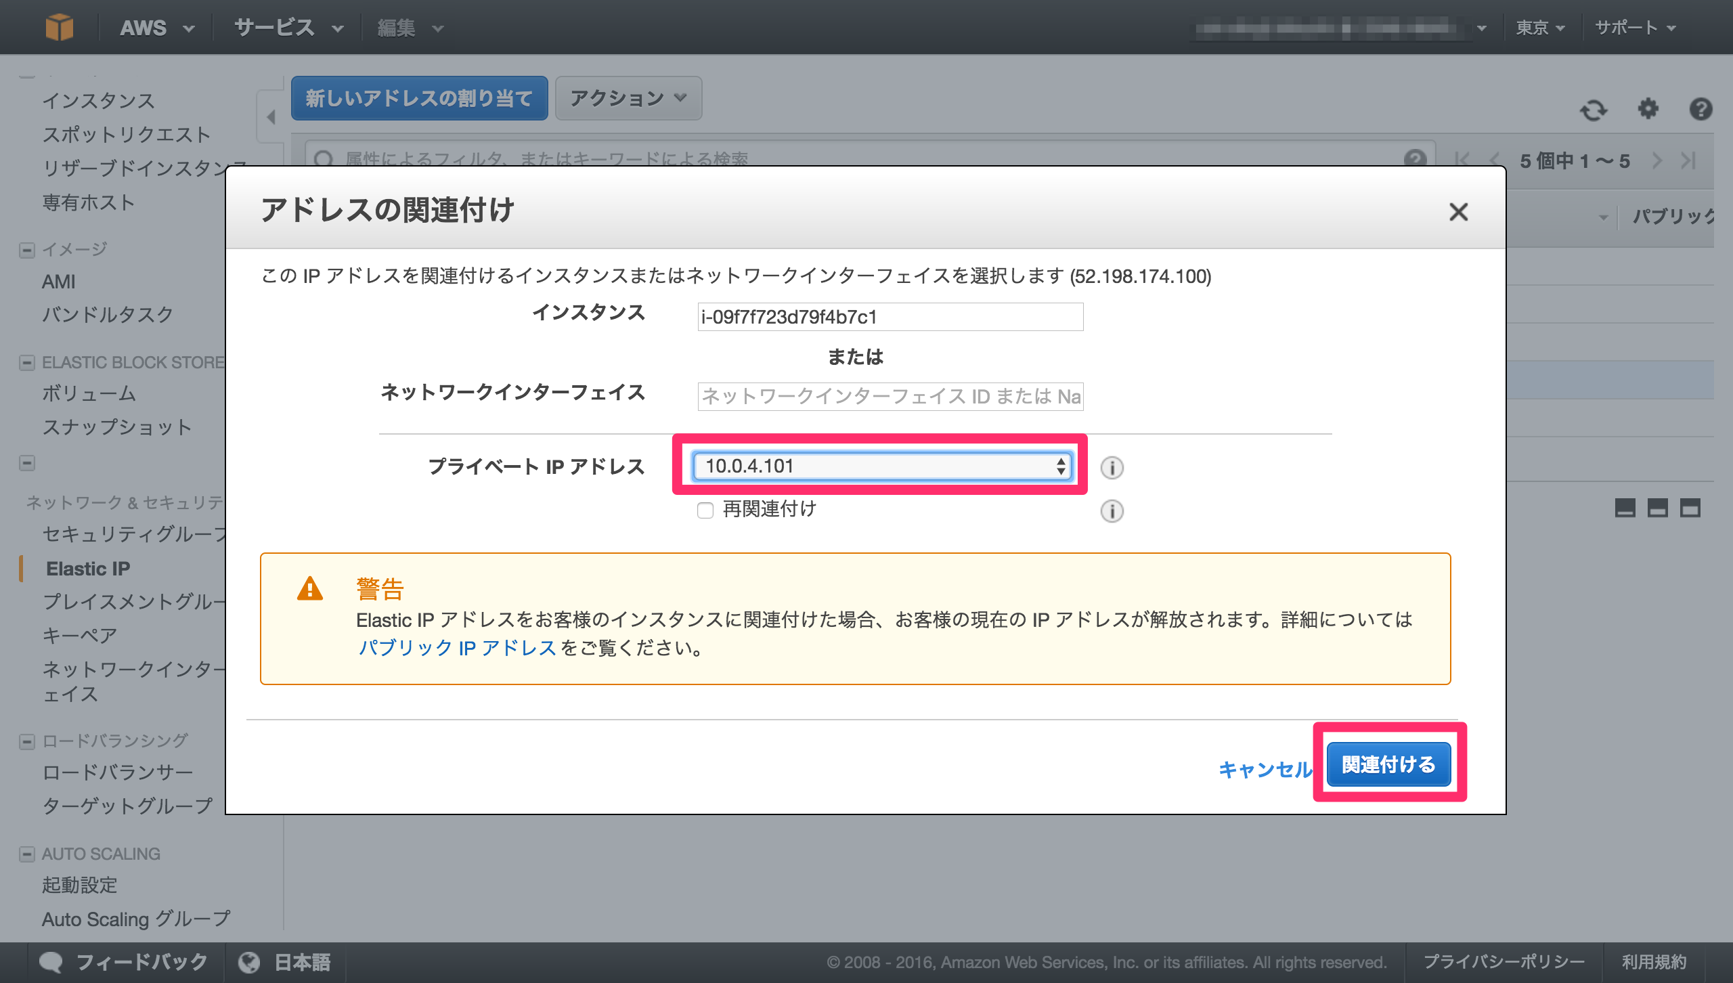The width and height of the screenshot is (1733, 983).
Task: Click the info icon beside private IP address
Action: [1111, 468]
